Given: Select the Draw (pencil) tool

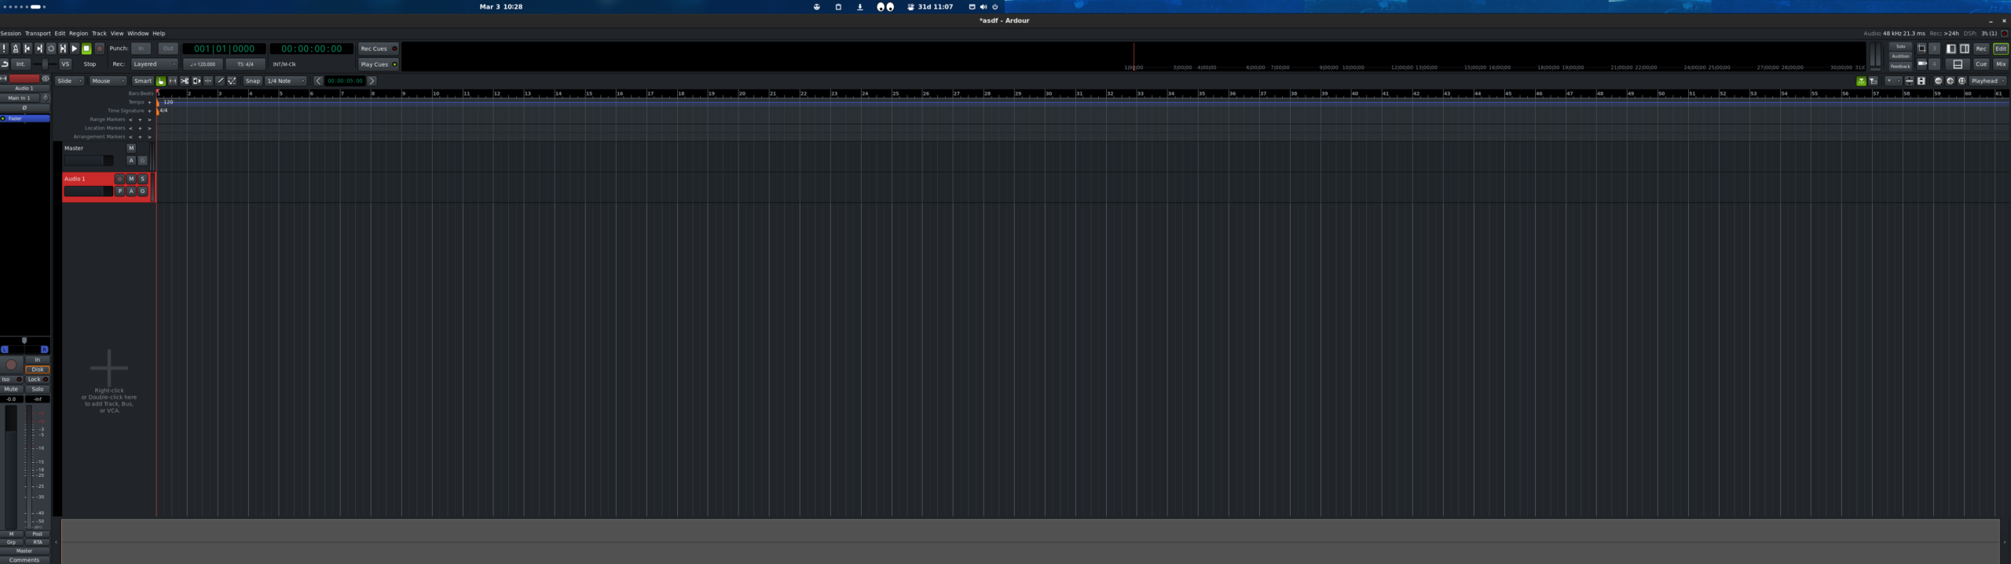Looking at the screenshot, I should (220, 81).
